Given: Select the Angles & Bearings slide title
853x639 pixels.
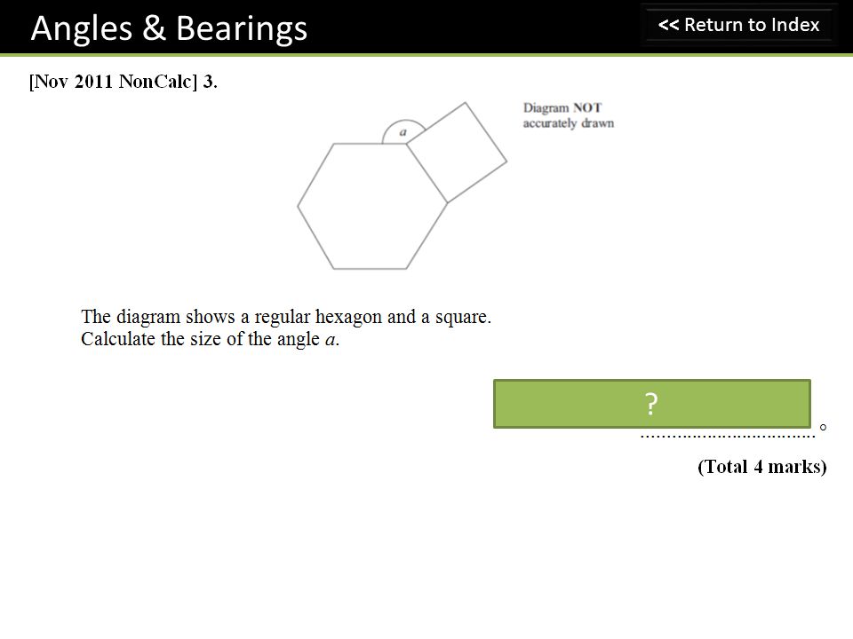Looking at the screenshot, I should click(x=169, y=28).
